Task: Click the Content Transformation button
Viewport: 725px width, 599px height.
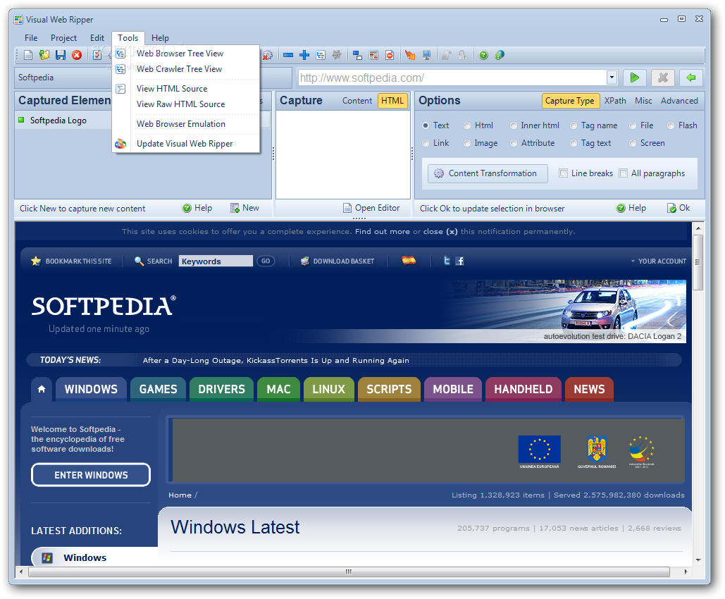Action: click(x=488, y=173)
